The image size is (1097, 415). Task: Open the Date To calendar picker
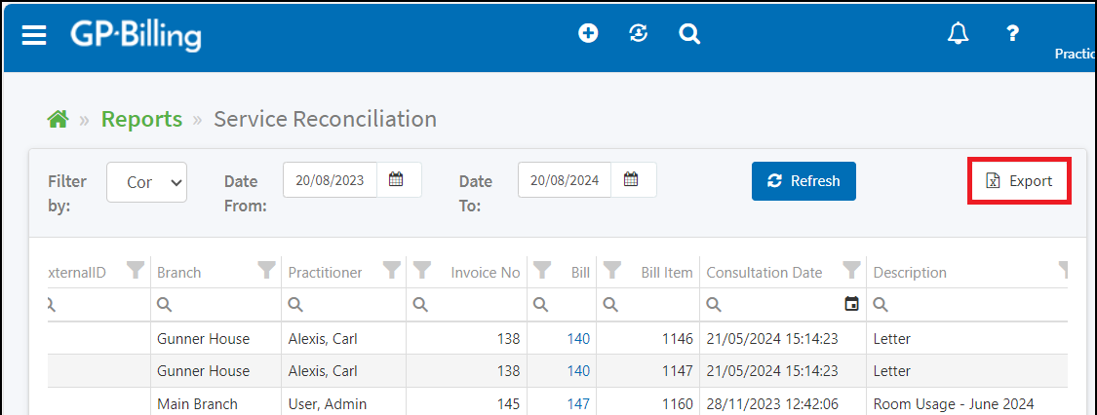point(631,179)
